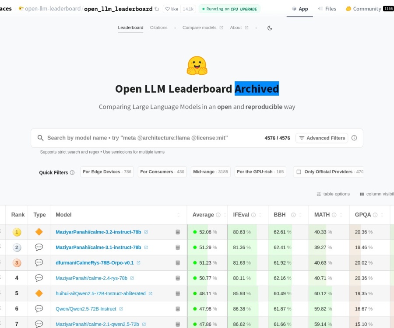The width and height of the screenshot is (394, 328).
Task: Click the magnifier search icon
Action: [40, 138]
